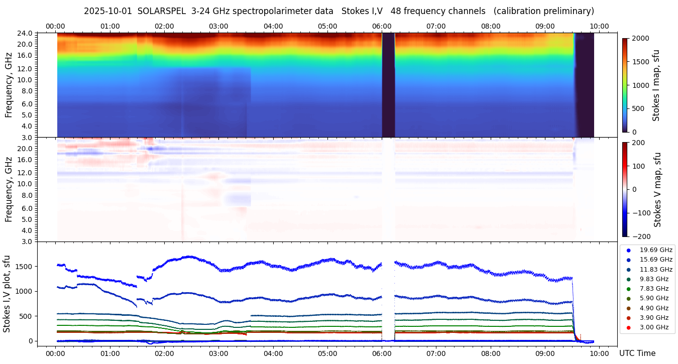Click the UTC Time axis label

[x=639, y=353]
